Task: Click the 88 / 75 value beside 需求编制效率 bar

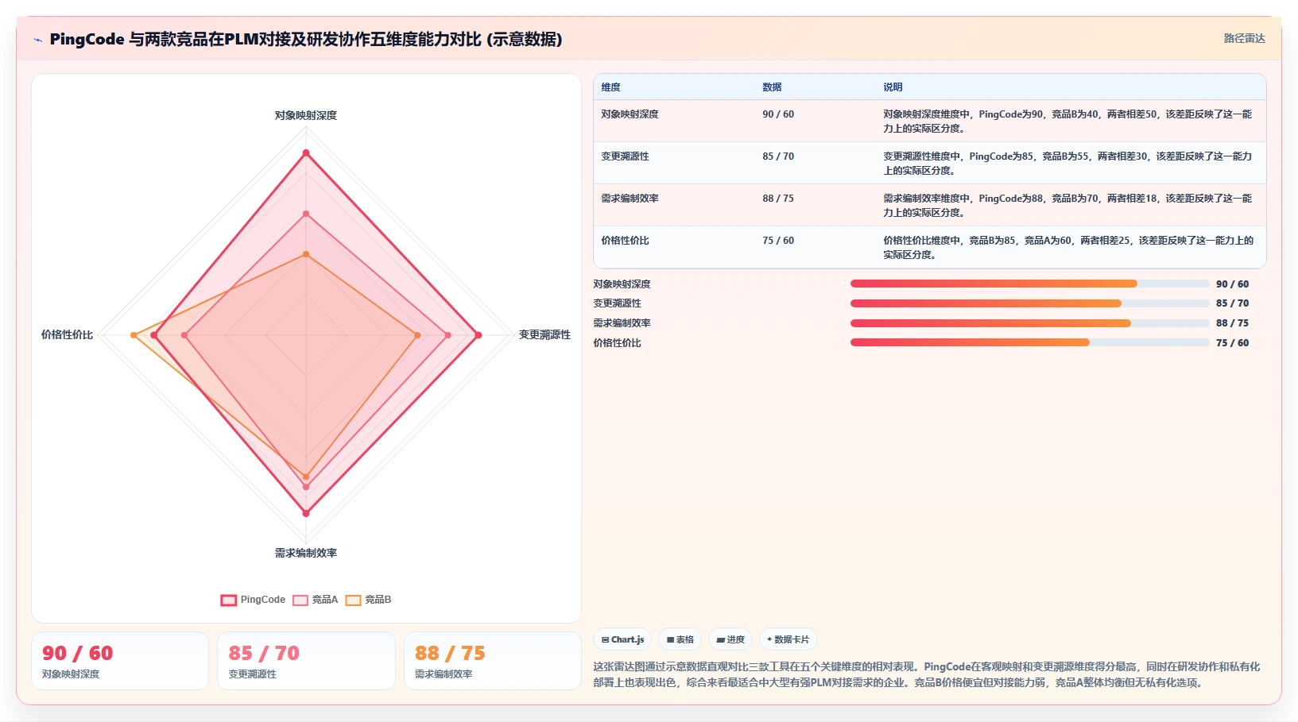Action: [x=1232, y=323]
